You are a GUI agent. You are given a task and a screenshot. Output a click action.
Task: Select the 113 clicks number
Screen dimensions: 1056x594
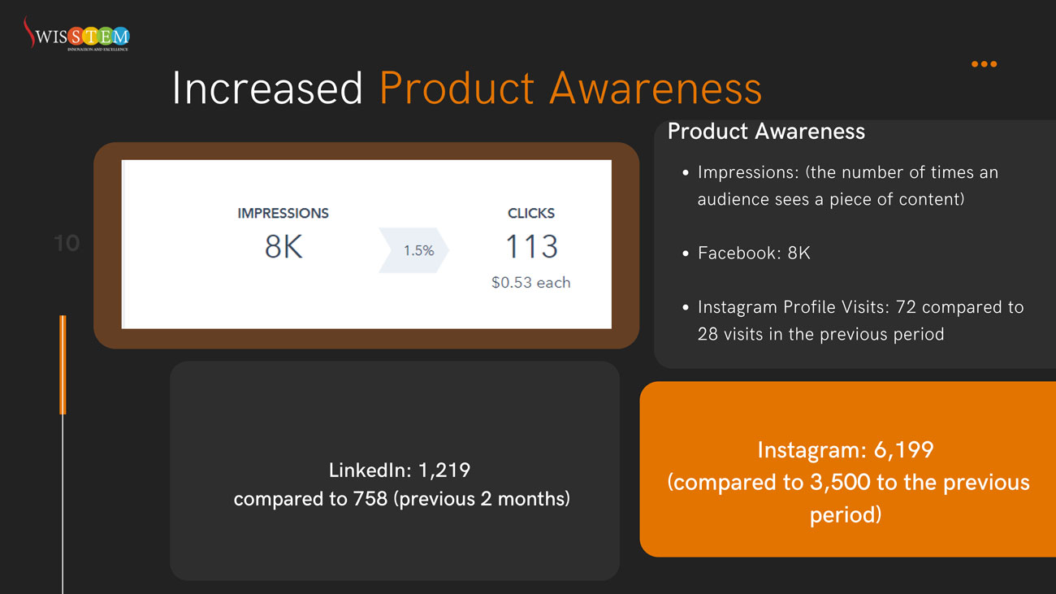tap(531, 247)
